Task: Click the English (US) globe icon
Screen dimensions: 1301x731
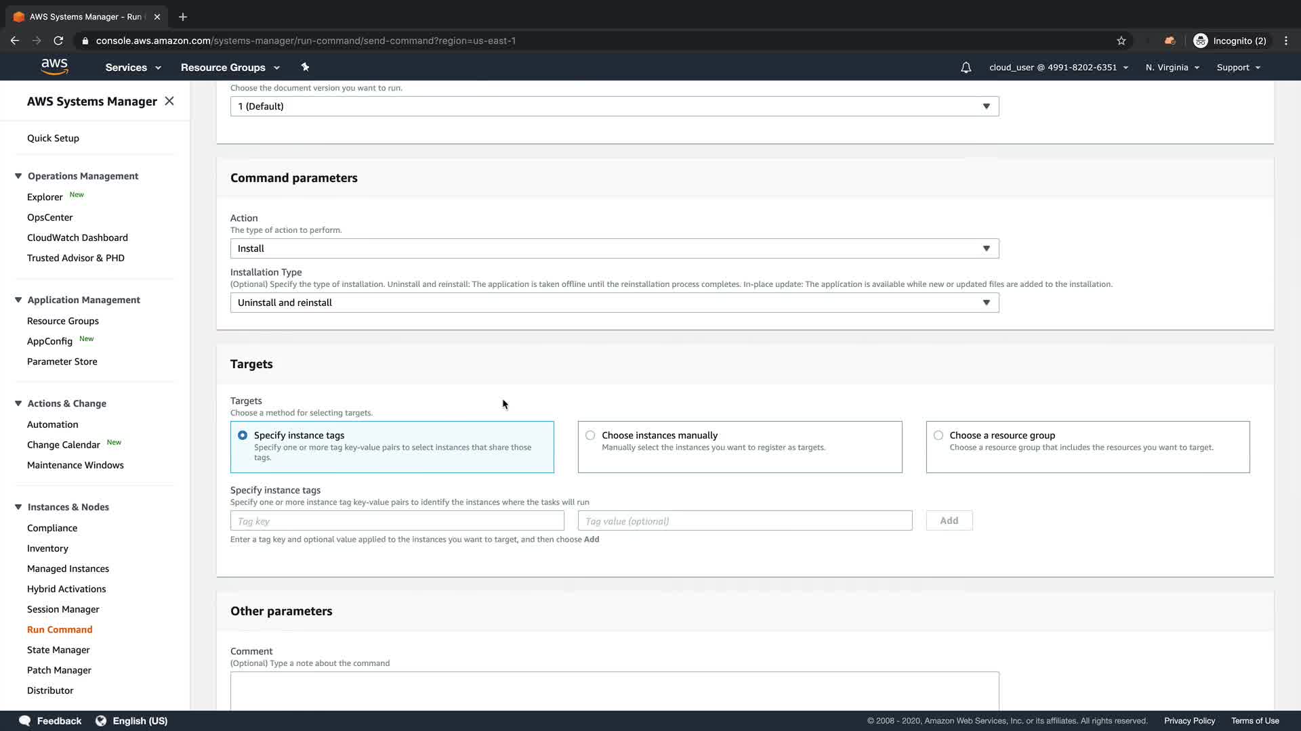Action: click(x=101, y=721)
